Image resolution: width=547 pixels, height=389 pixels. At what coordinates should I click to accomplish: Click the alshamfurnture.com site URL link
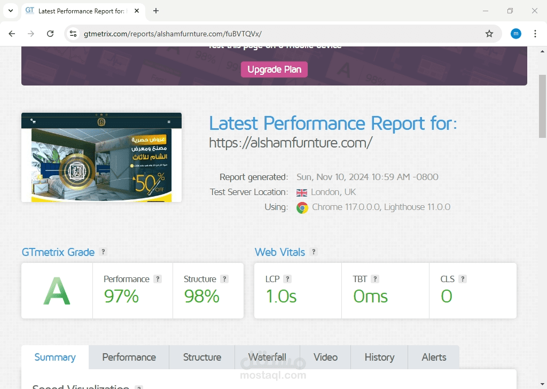click(x=291, y=143)
